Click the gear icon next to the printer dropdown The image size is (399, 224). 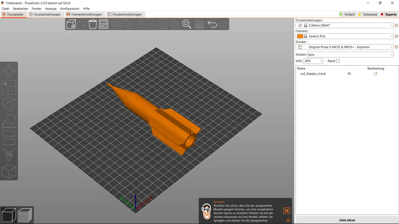coord(397,47)
